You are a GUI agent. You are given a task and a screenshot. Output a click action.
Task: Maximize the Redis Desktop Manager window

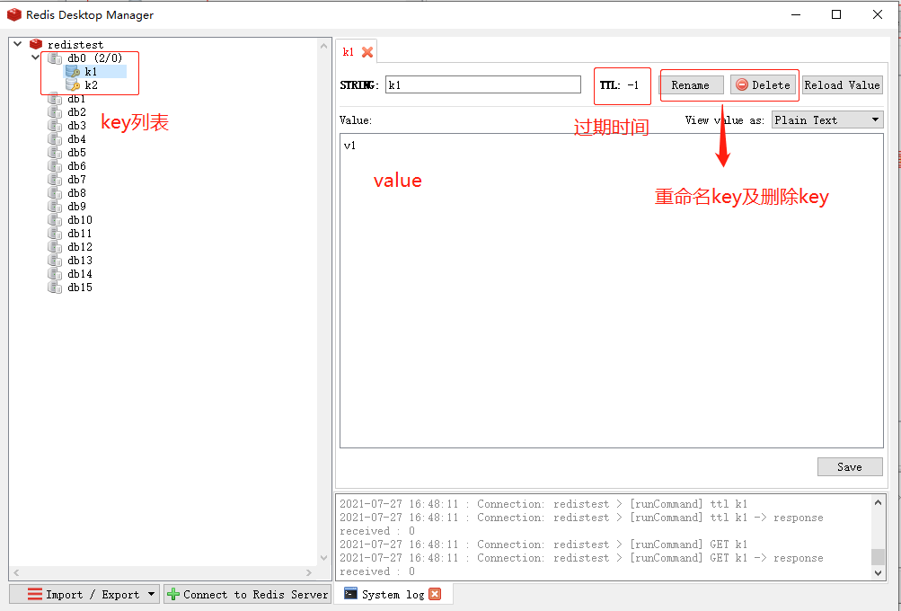(x=836, y=14)
